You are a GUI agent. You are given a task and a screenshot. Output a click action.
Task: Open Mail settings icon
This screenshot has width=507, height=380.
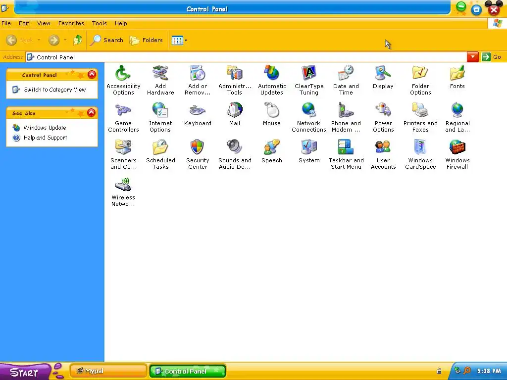234,114
